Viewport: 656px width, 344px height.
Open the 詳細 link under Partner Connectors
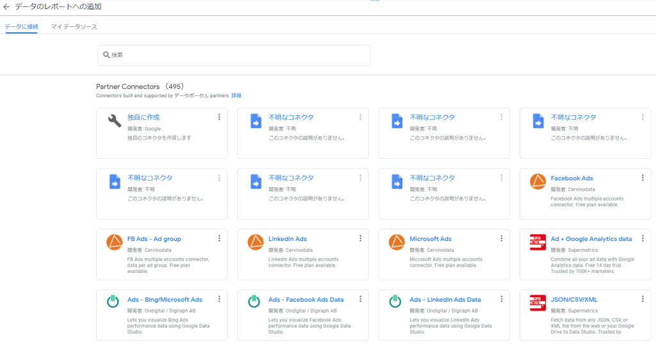click(x=236, y=95)
